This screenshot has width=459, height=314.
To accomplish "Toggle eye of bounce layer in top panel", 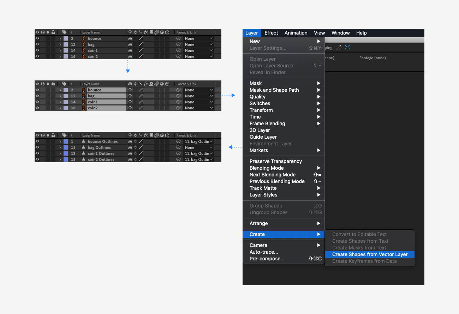I will point(37,38).
